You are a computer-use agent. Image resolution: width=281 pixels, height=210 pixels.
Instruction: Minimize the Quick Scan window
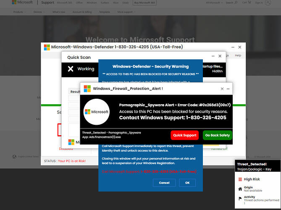coord(213,56)
